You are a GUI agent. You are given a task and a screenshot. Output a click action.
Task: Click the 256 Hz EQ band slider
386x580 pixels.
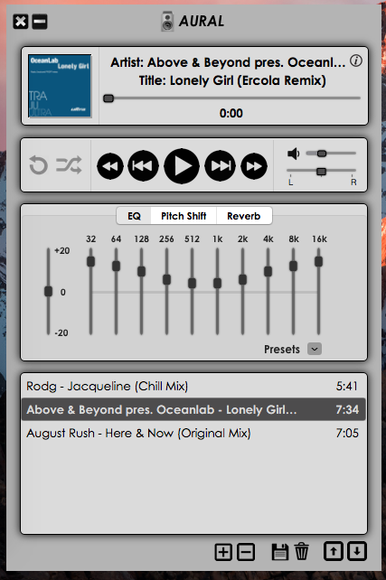[x=166, y=291]
